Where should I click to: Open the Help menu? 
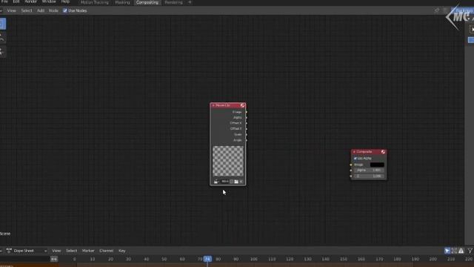65,1
